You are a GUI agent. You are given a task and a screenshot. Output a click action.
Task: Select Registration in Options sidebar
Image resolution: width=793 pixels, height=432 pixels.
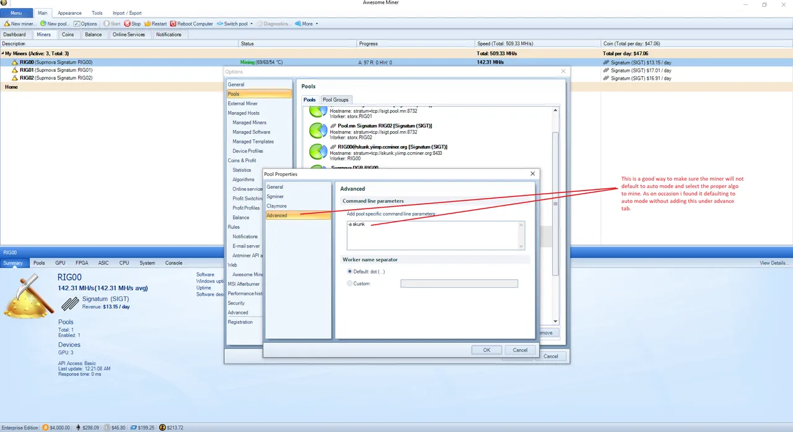245,322
